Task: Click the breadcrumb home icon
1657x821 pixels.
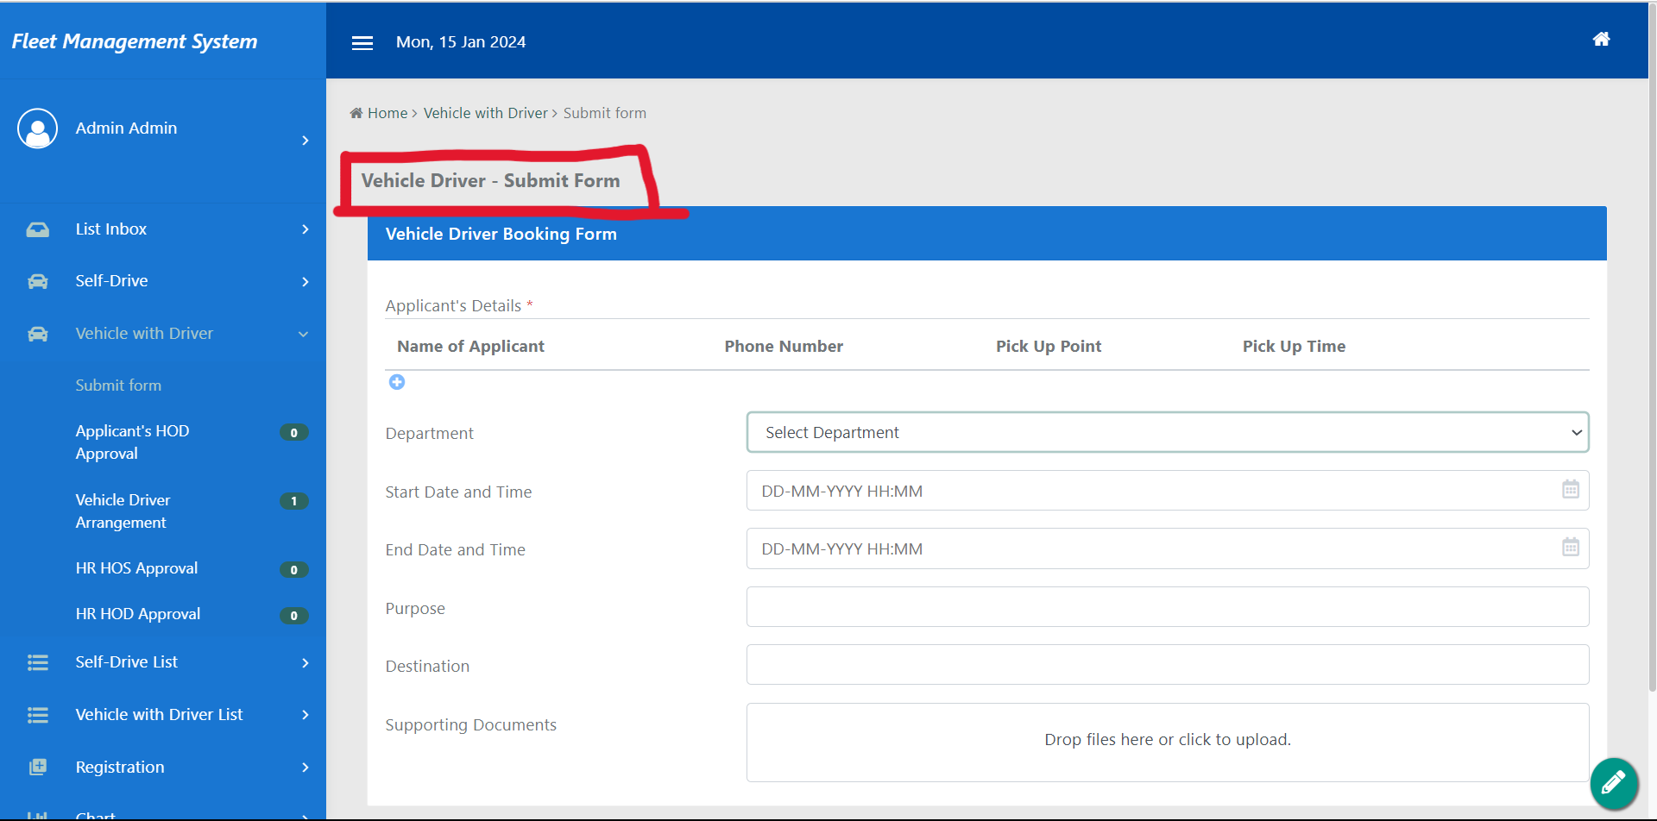Action: tap(356, 113)
